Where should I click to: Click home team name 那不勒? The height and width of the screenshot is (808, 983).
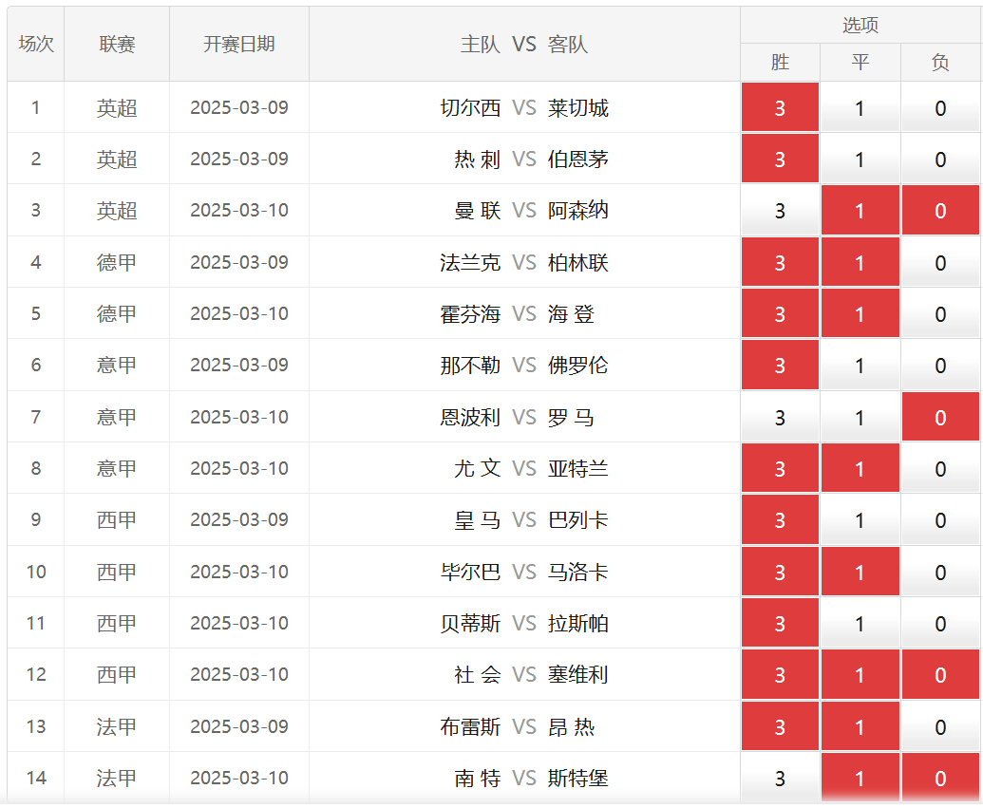470,366
